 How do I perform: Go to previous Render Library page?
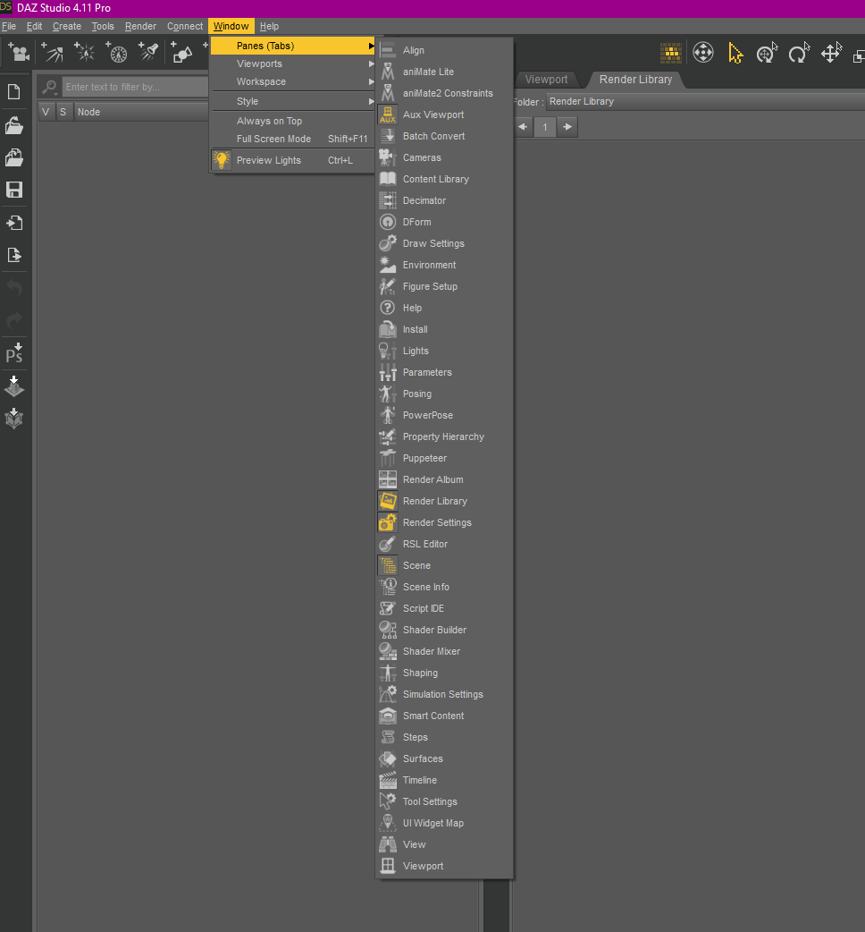click(x=523, y=127)
